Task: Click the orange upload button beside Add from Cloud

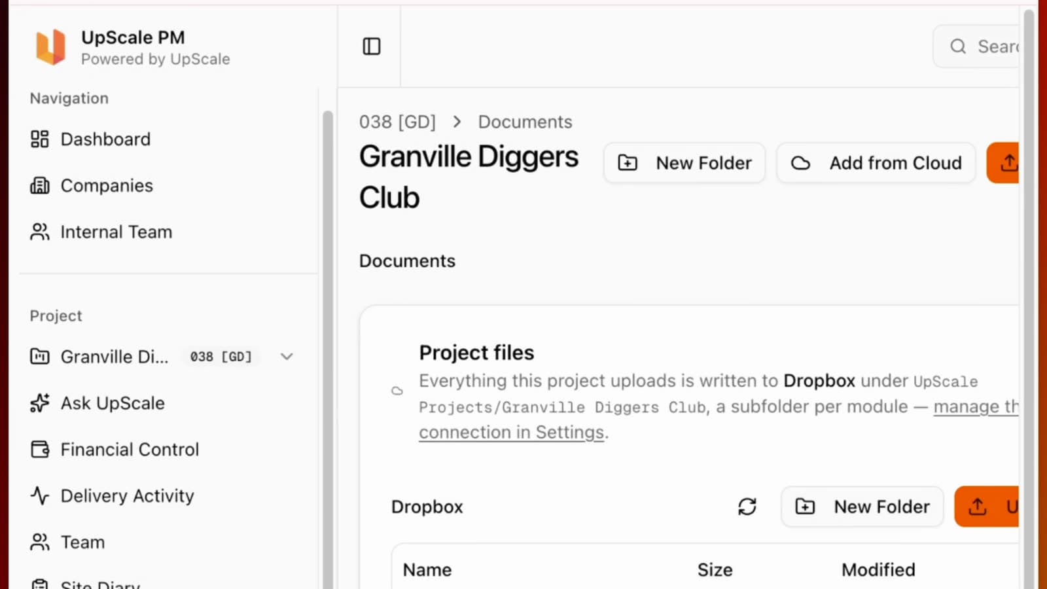Action: tap(1003, 163)
